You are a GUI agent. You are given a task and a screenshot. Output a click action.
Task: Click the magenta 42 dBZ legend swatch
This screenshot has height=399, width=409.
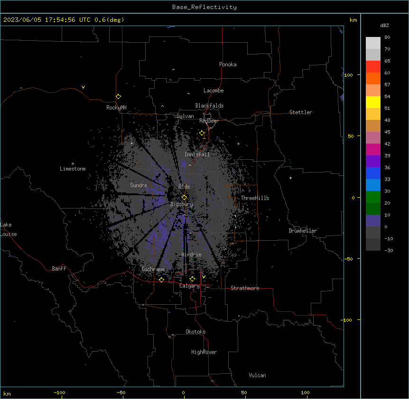coord(373,149)
